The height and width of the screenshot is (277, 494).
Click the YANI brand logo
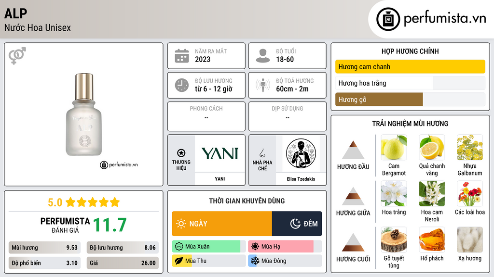[x=220, y=153]
